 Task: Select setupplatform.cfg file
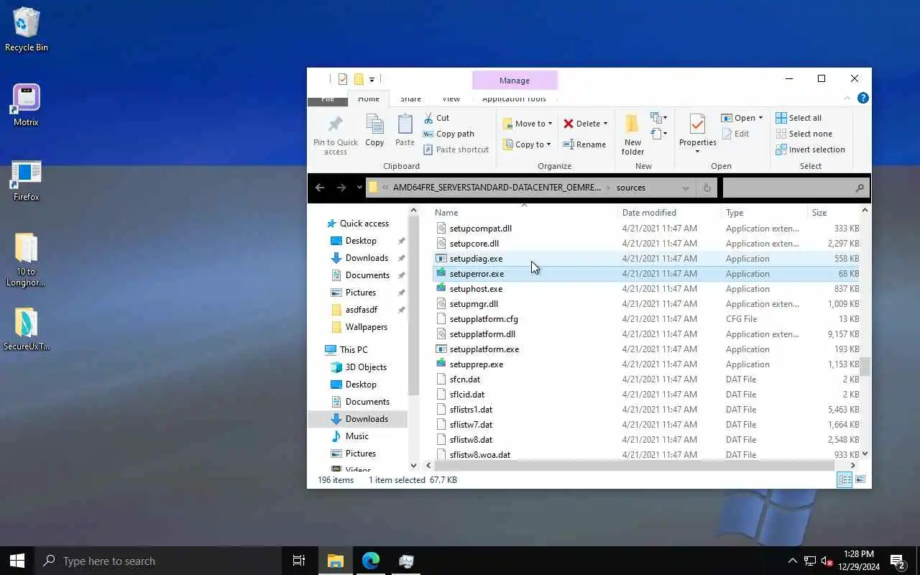tap(484, 319)
